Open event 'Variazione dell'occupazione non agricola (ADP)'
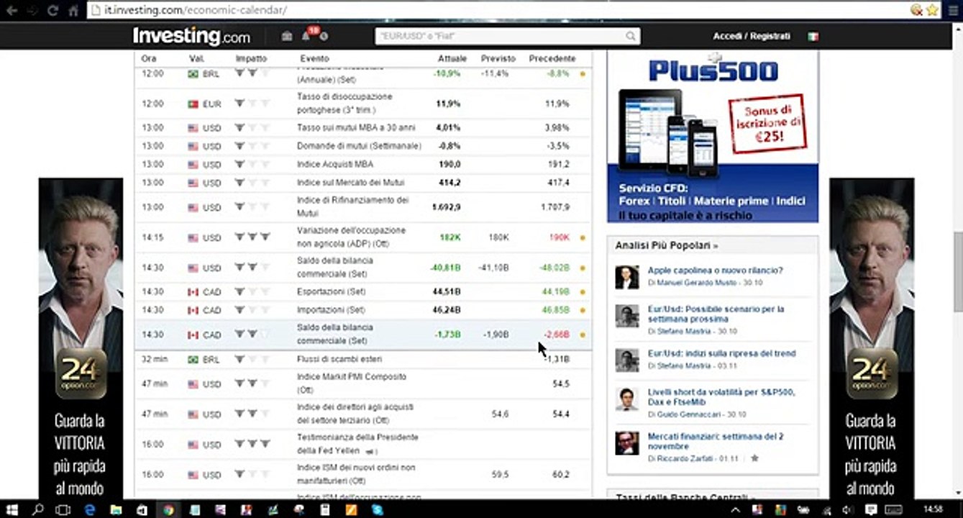 (351, 237)
